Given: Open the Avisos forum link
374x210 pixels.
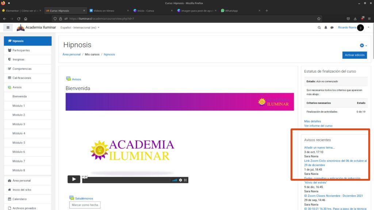Looking at the screenshot, I should [76, 79].
